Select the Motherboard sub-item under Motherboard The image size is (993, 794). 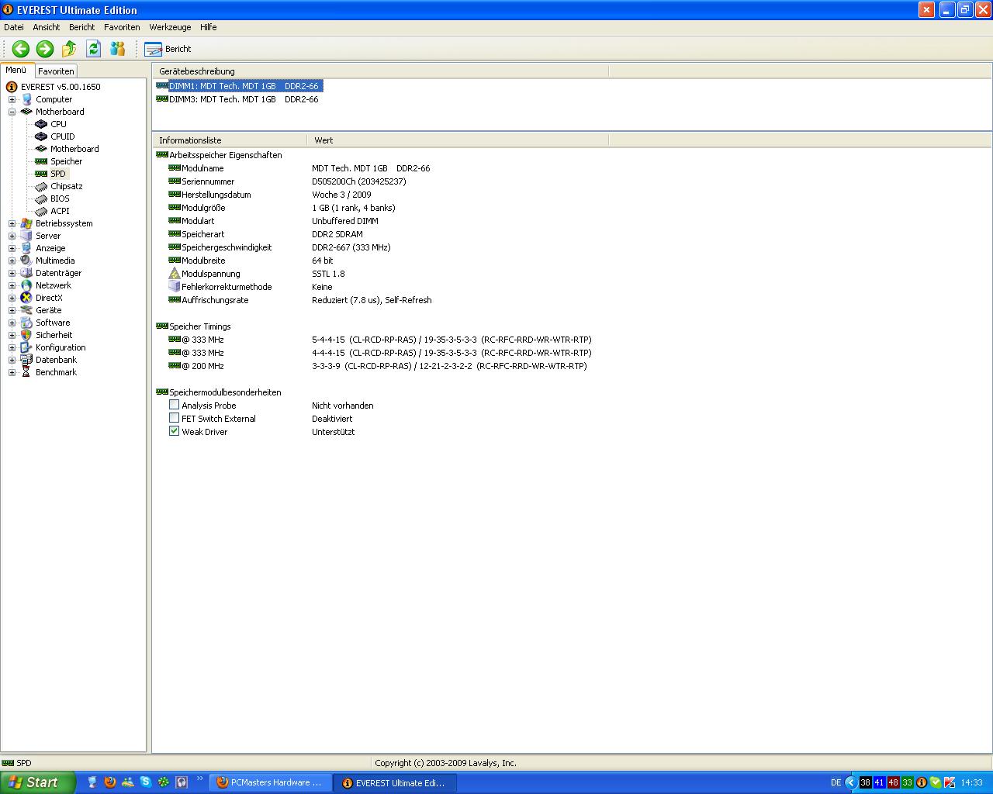(x=74, y=149)
